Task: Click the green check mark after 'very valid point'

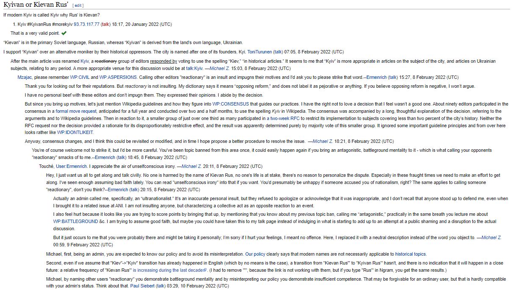Action: (64, 33)
